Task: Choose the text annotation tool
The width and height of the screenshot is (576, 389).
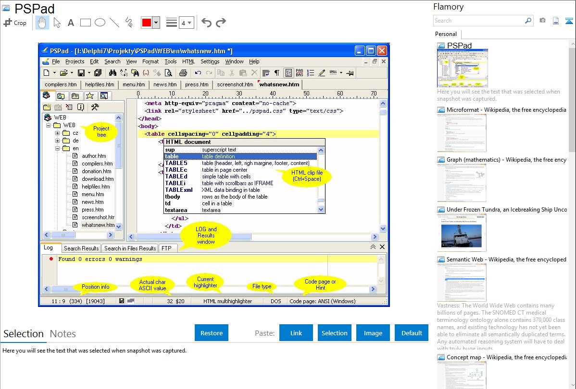Action: [x=71, y=23]
